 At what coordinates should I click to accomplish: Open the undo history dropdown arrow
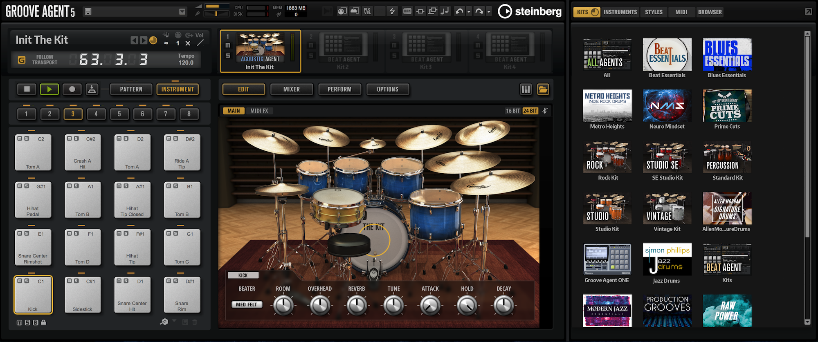click(469, 11)
